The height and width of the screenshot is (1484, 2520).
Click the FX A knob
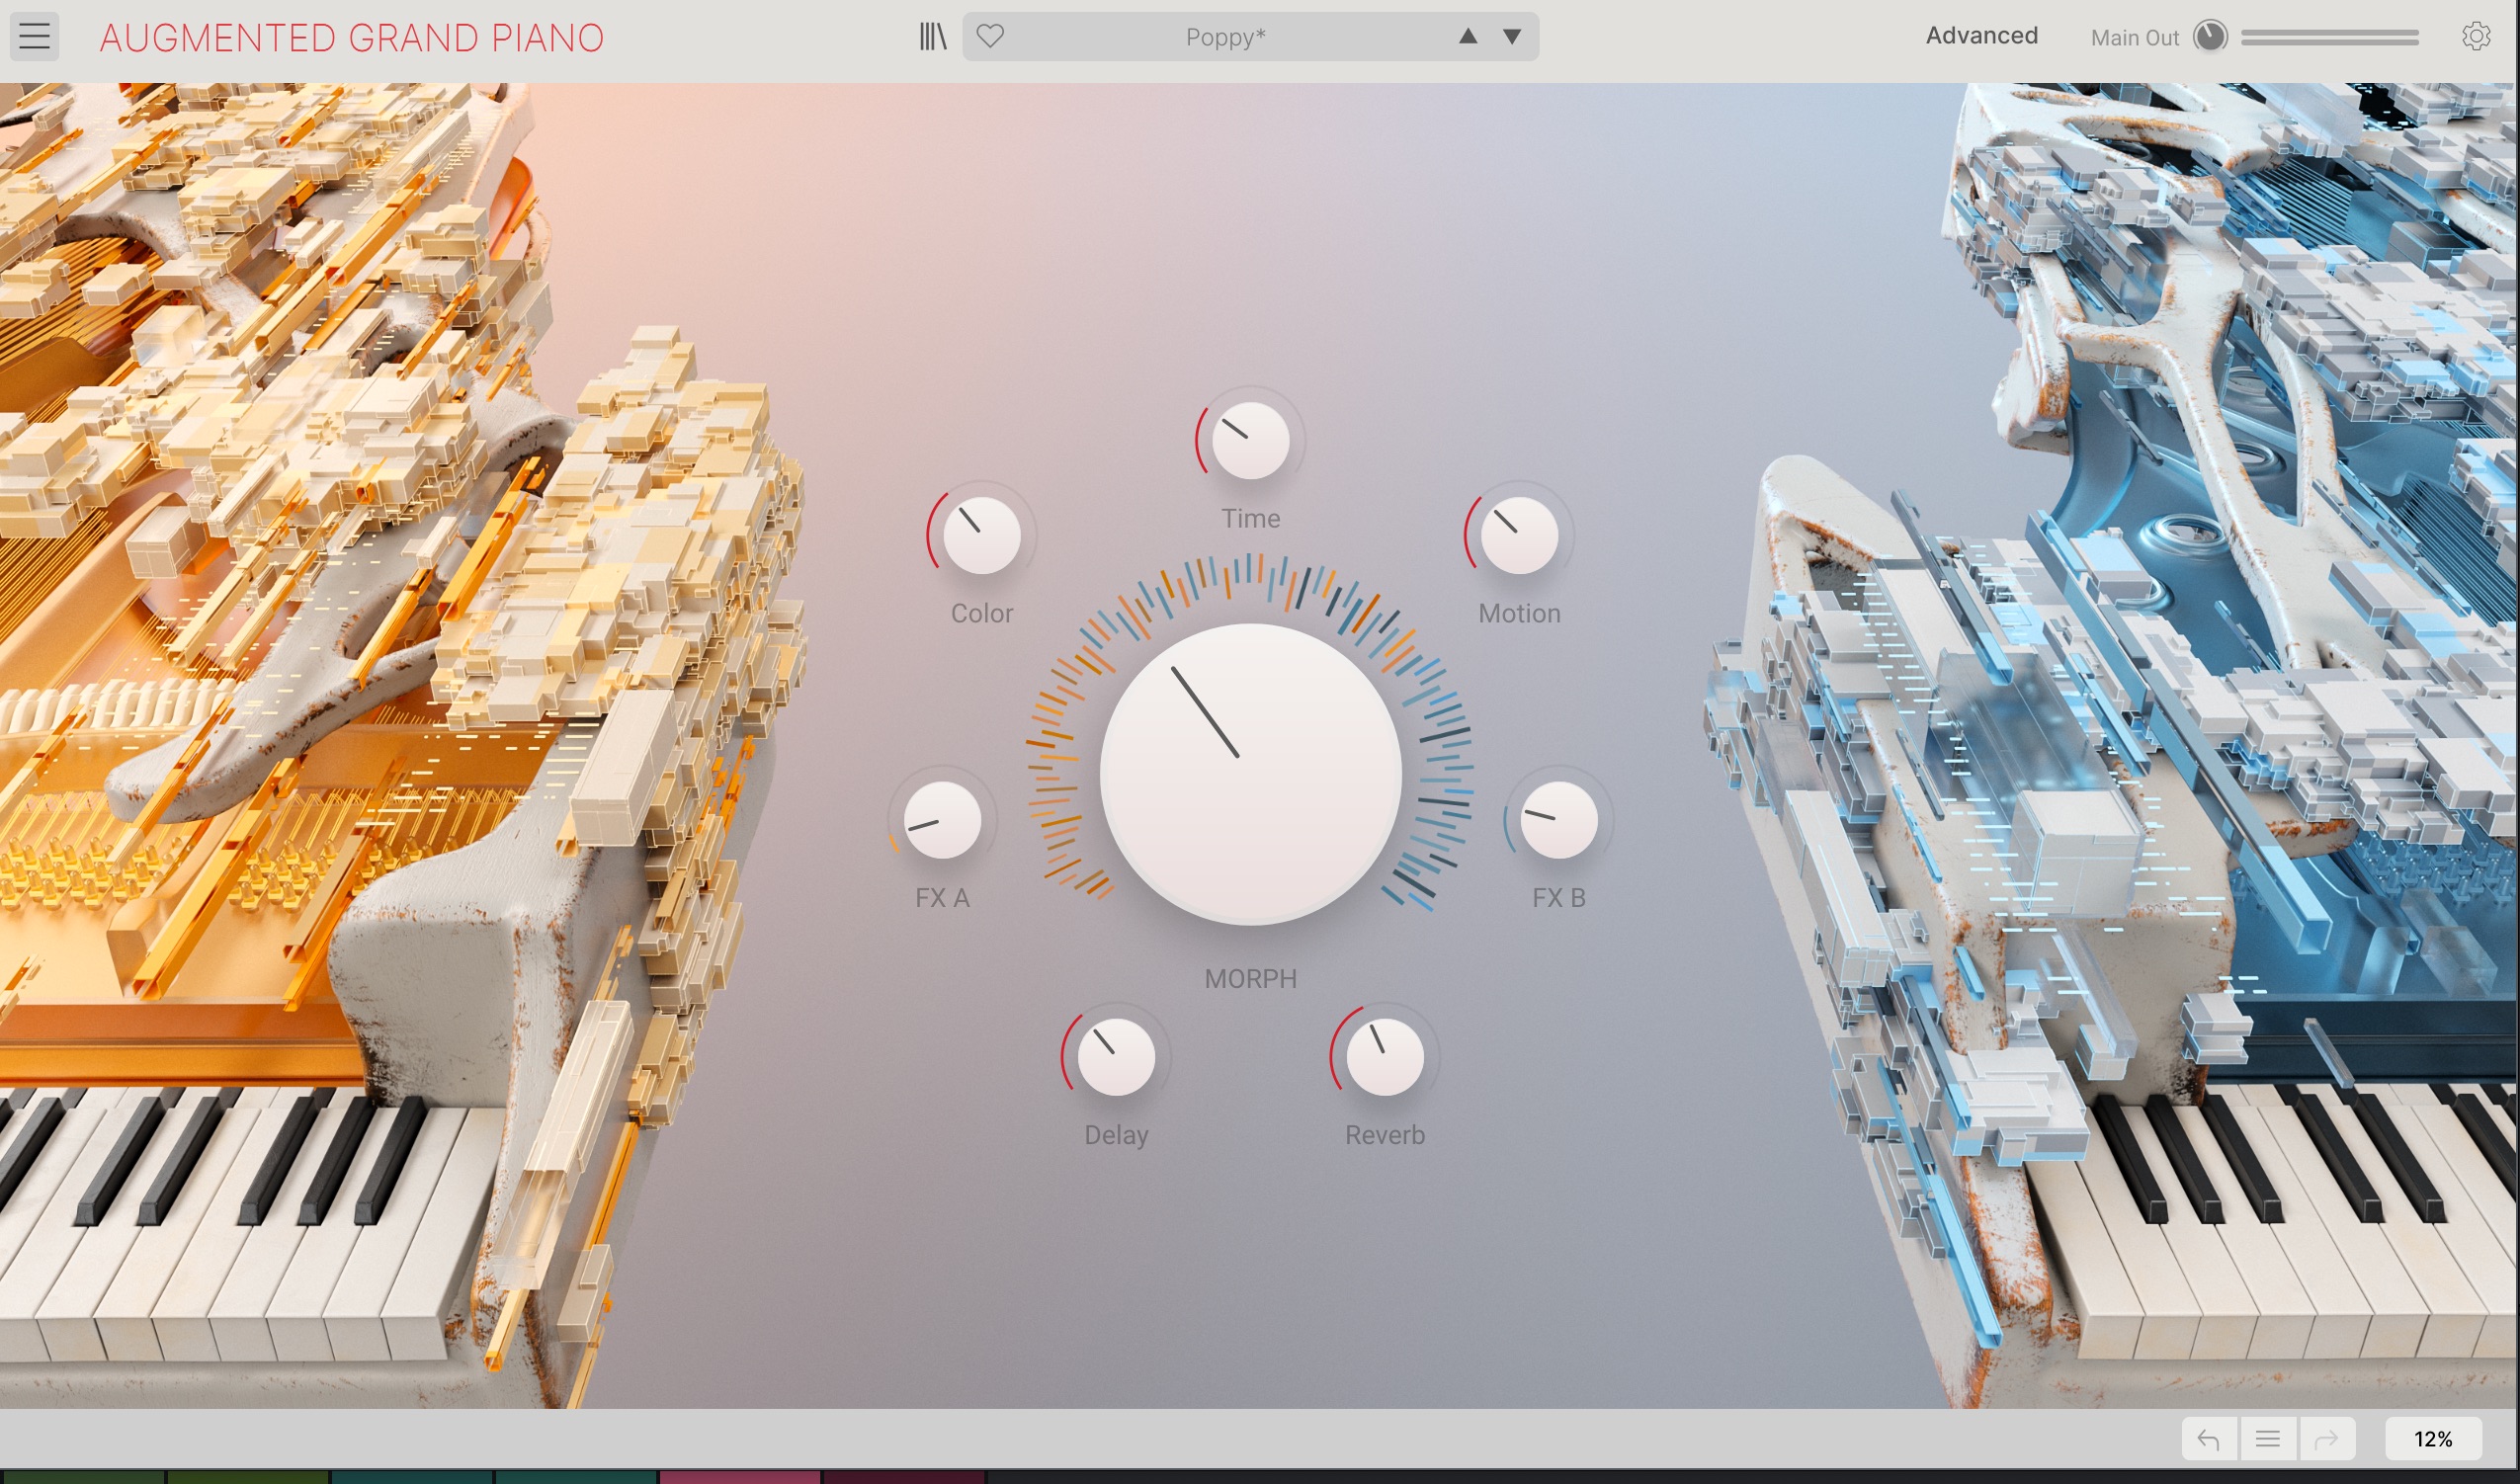[942, 820]
